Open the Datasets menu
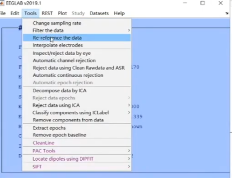232x178 pixels. tap(99, 13)
